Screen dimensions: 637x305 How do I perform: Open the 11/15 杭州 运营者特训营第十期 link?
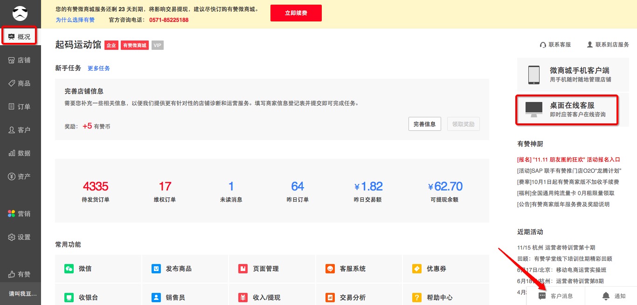pyautogui.click(x=556, y=248)
